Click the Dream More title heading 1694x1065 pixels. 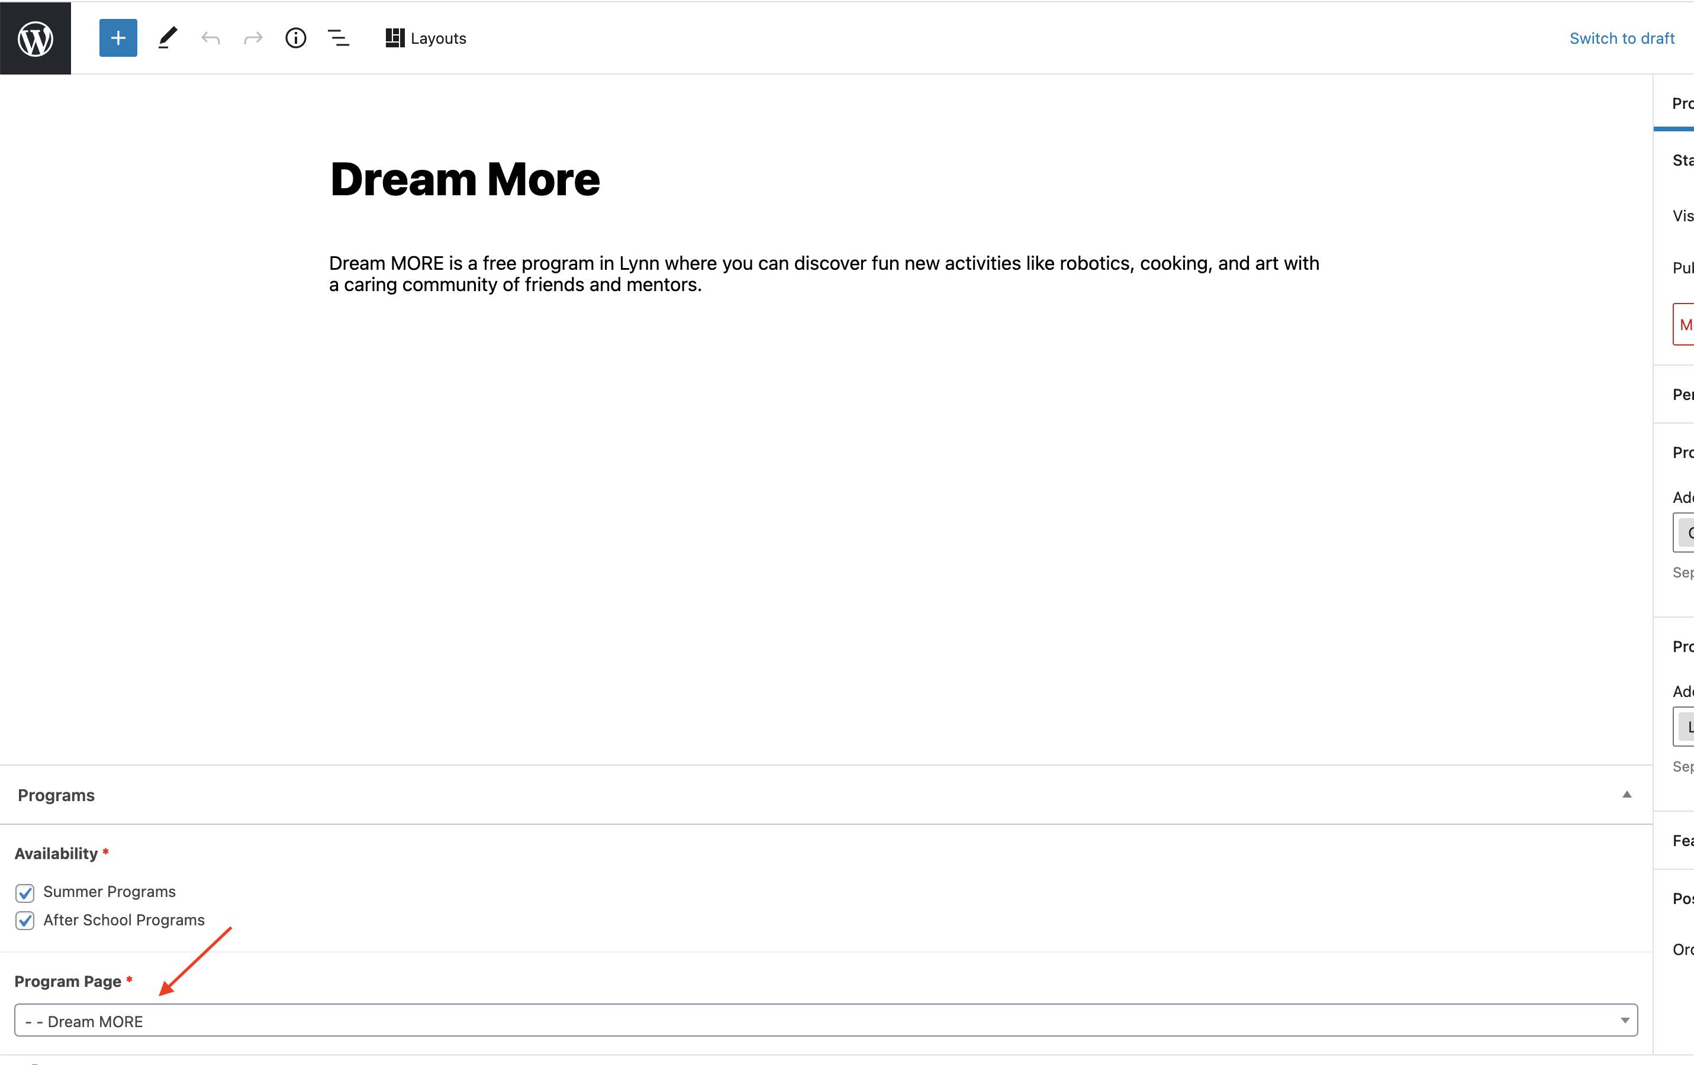click(464, 179)
